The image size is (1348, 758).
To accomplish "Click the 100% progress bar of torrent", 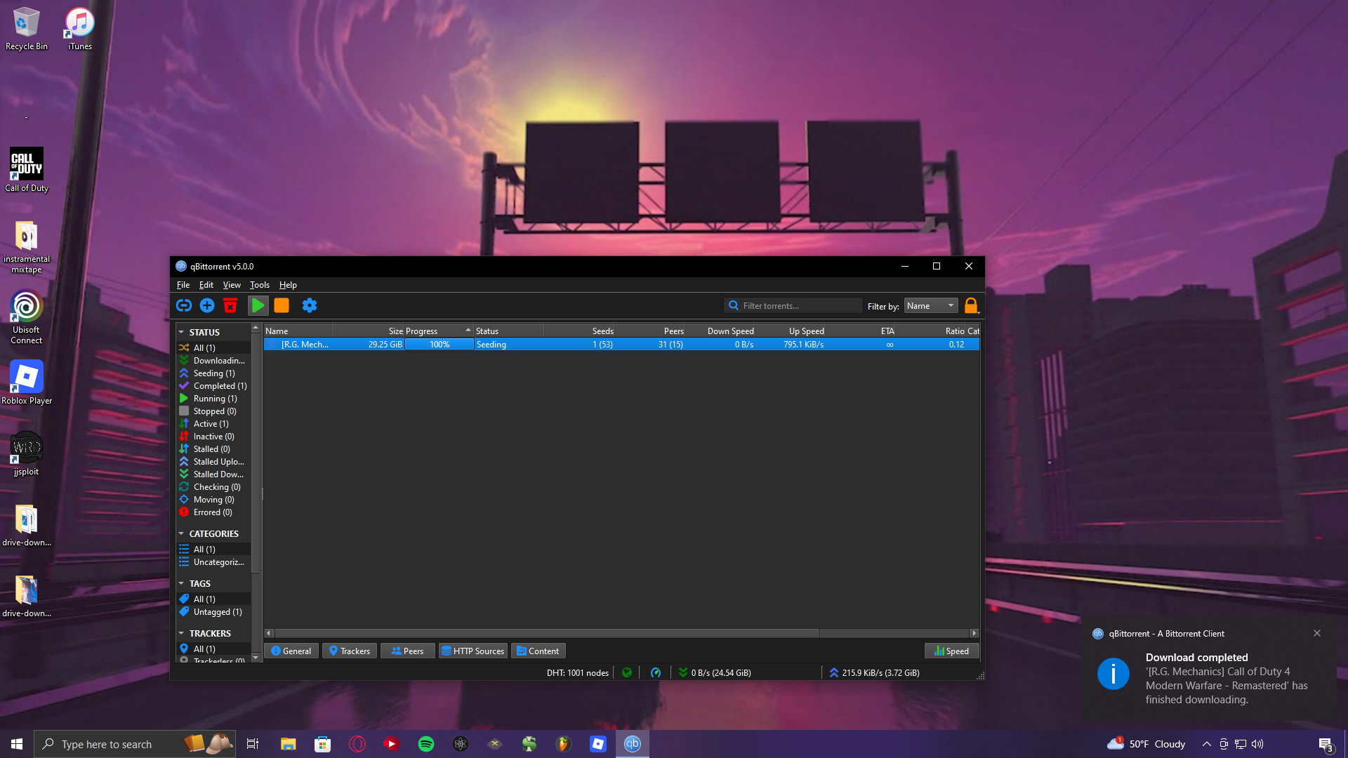I will click(x=440, y=345).
